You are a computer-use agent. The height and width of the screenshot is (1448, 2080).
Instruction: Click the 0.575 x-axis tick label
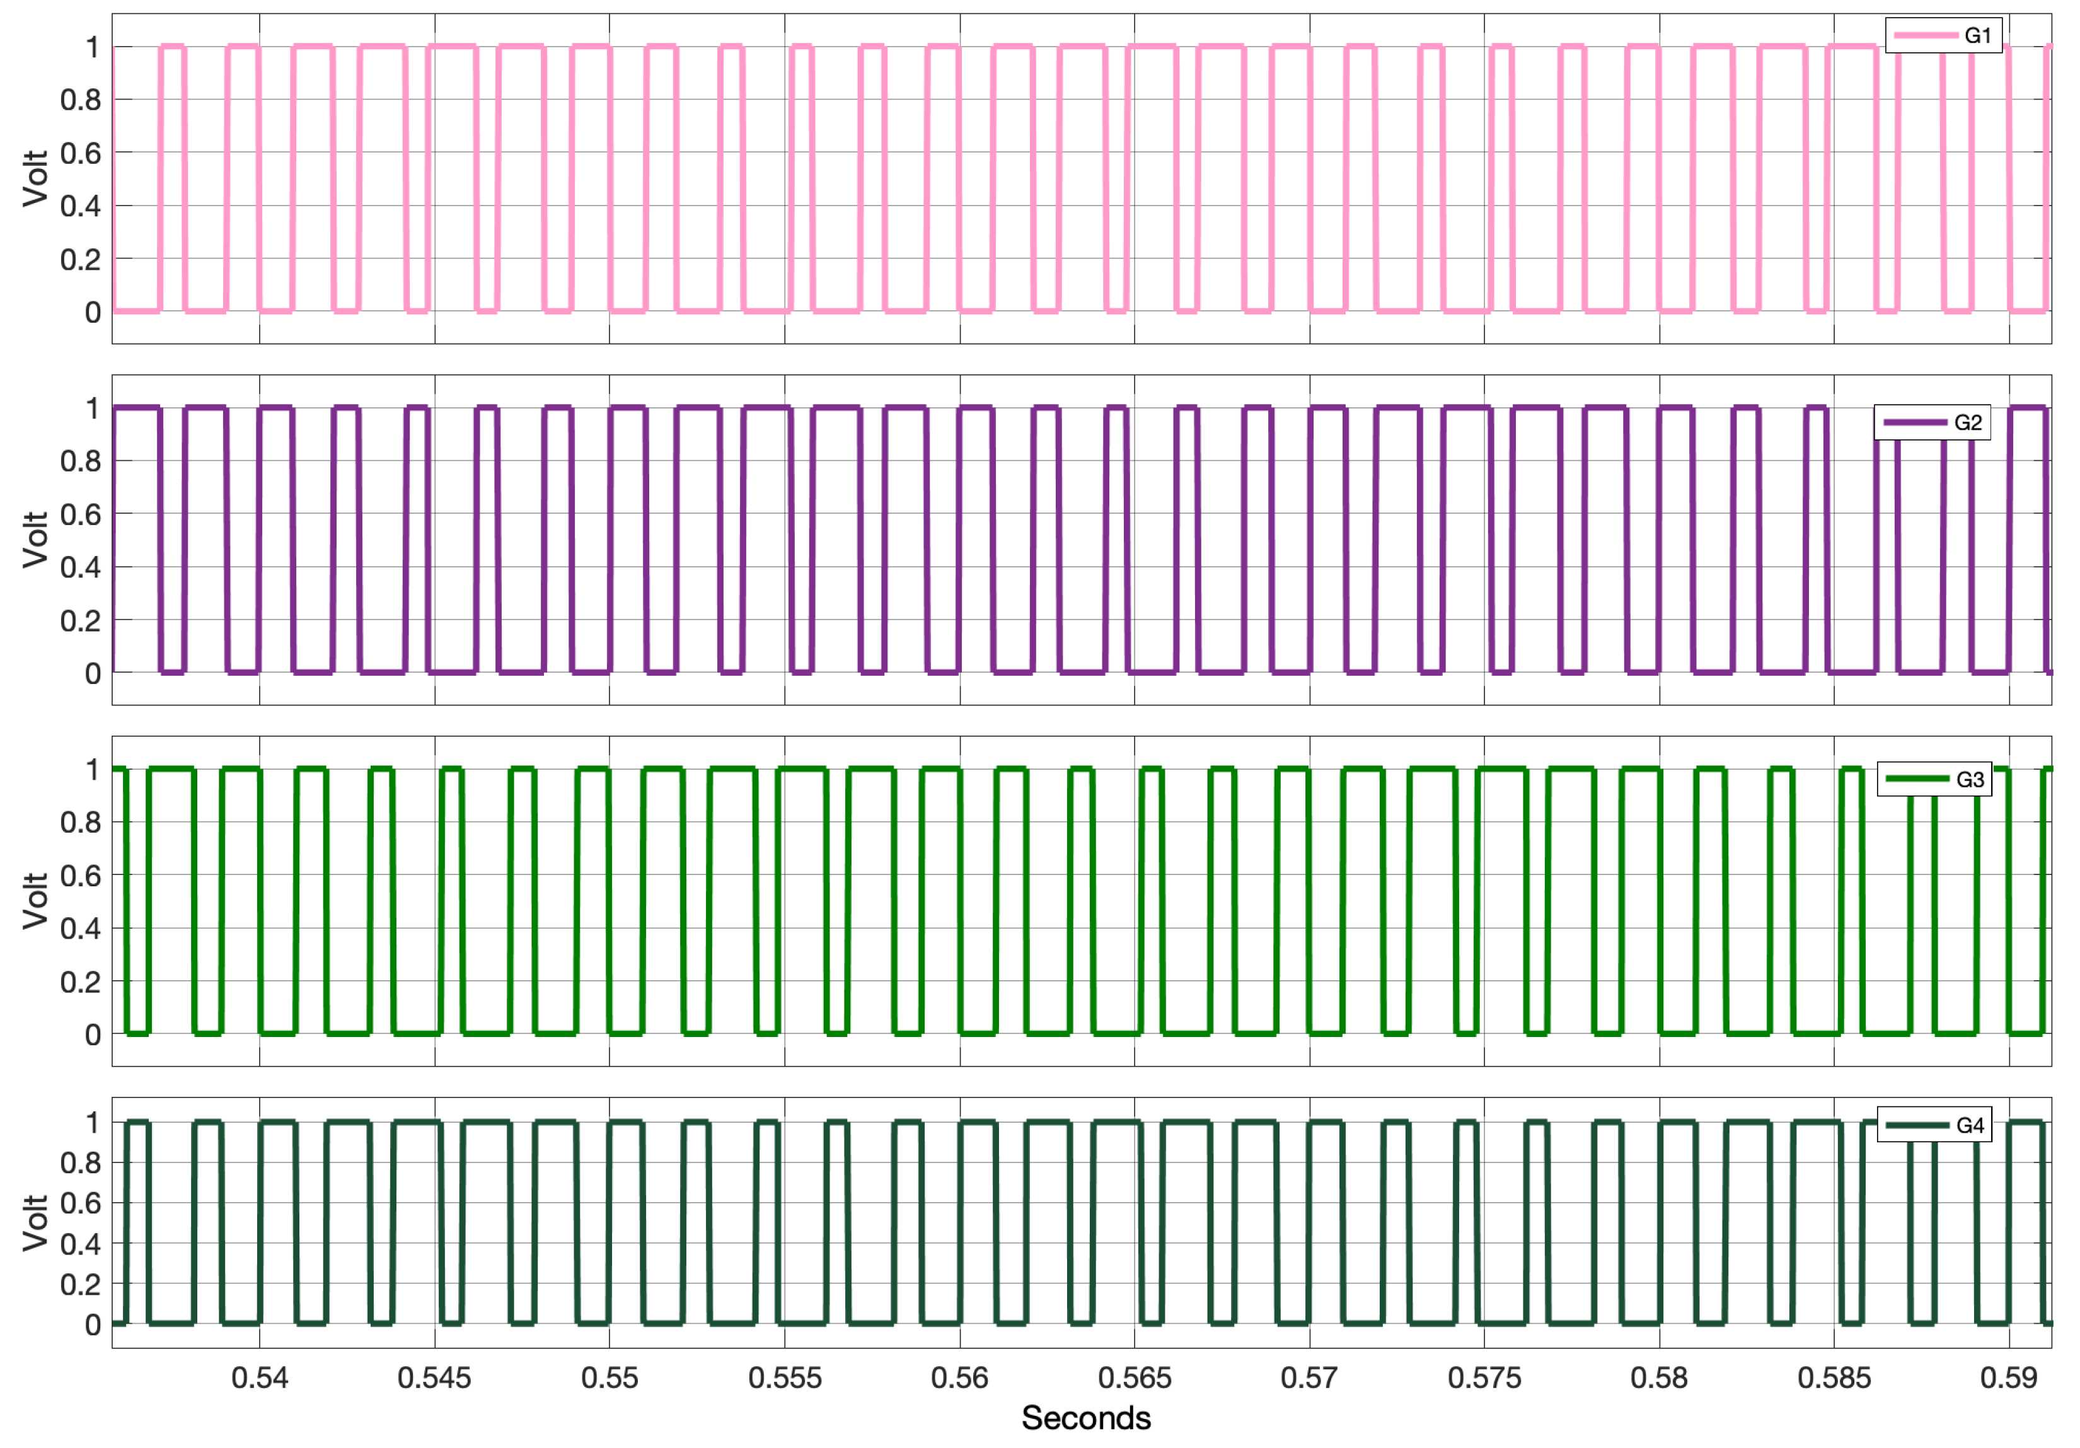pyautogui.click(x=1484, y=1378)
